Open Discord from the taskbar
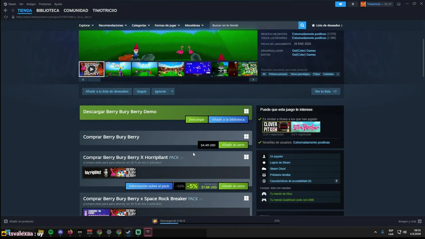425x239 pixels. tap(60, 232)
